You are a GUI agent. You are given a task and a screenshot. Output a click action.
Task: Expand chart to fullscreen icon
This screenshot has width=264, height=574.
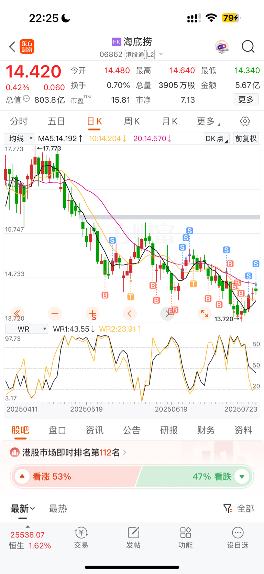205,313
